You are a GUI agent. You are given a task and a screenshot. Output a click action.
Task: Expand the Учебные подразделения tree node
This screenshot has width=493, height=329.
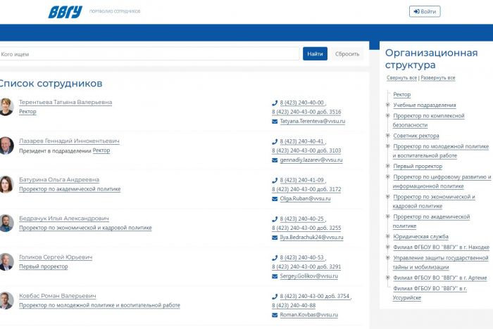point(388,105)
